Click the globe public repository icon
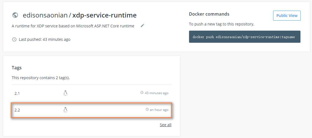The height and width of the screenshot is (138, 312). pos(15,15)
